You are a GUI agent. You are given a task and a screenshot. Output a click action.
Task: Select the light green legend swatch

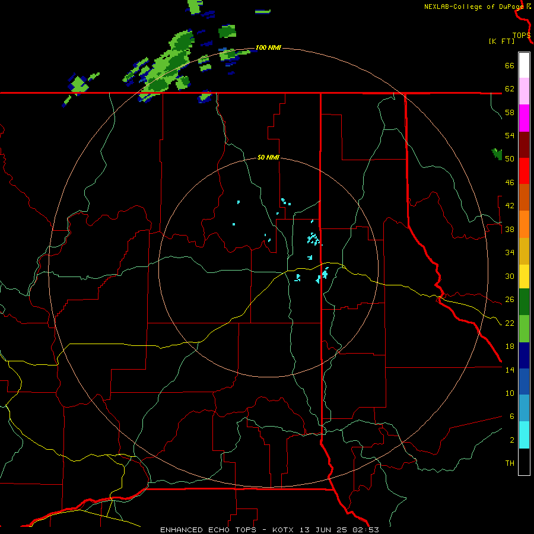pyautogui.click(x=524, y=329)
